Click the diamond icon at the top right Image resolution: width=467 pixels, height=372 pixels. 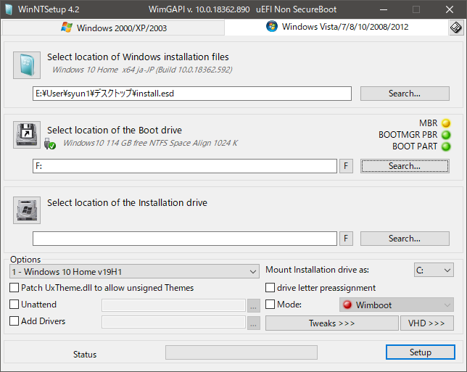[456, 28]
